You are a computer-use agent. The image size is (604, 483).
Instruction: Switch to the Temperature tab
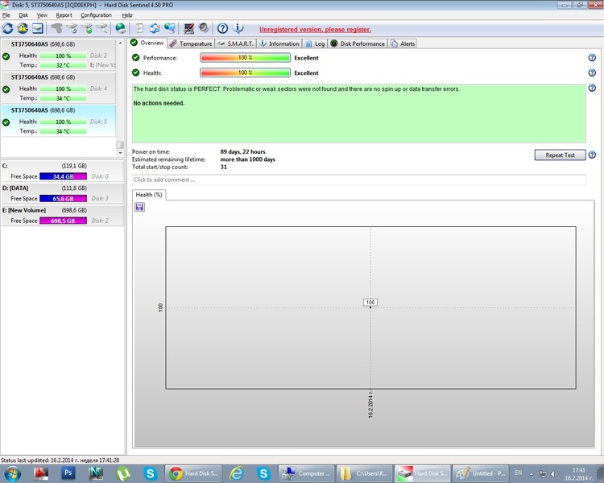tap(191, 43)
